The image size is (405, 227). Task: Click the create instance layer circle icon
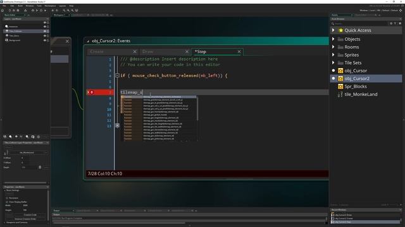[x=10, y=137]
